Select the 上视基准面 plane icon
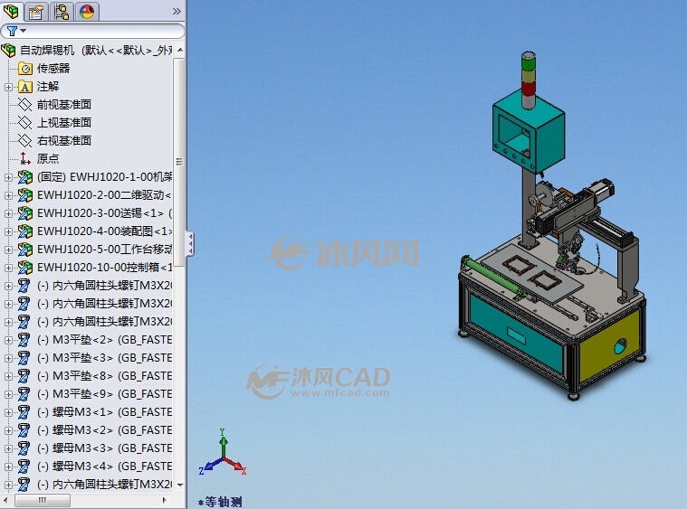 point(25,123)
